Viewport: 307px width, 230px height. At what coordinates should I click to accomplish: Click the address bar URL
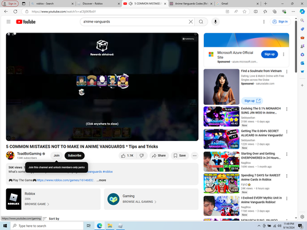pos(64,12)
